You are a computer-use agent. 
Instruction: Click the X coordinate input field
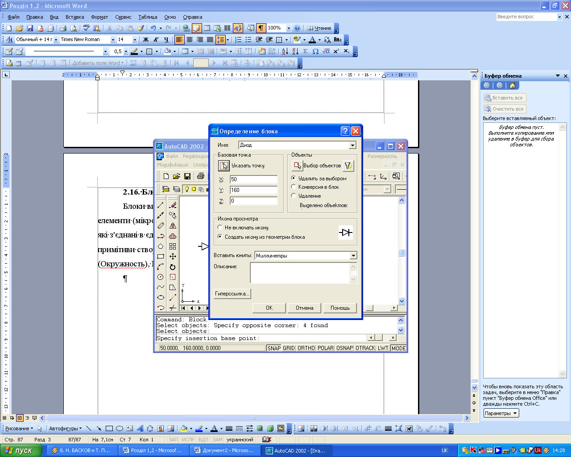[x=253, y=179]
